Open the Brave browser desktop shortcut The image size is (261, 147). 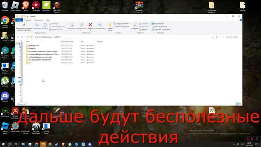coord(26,6)
